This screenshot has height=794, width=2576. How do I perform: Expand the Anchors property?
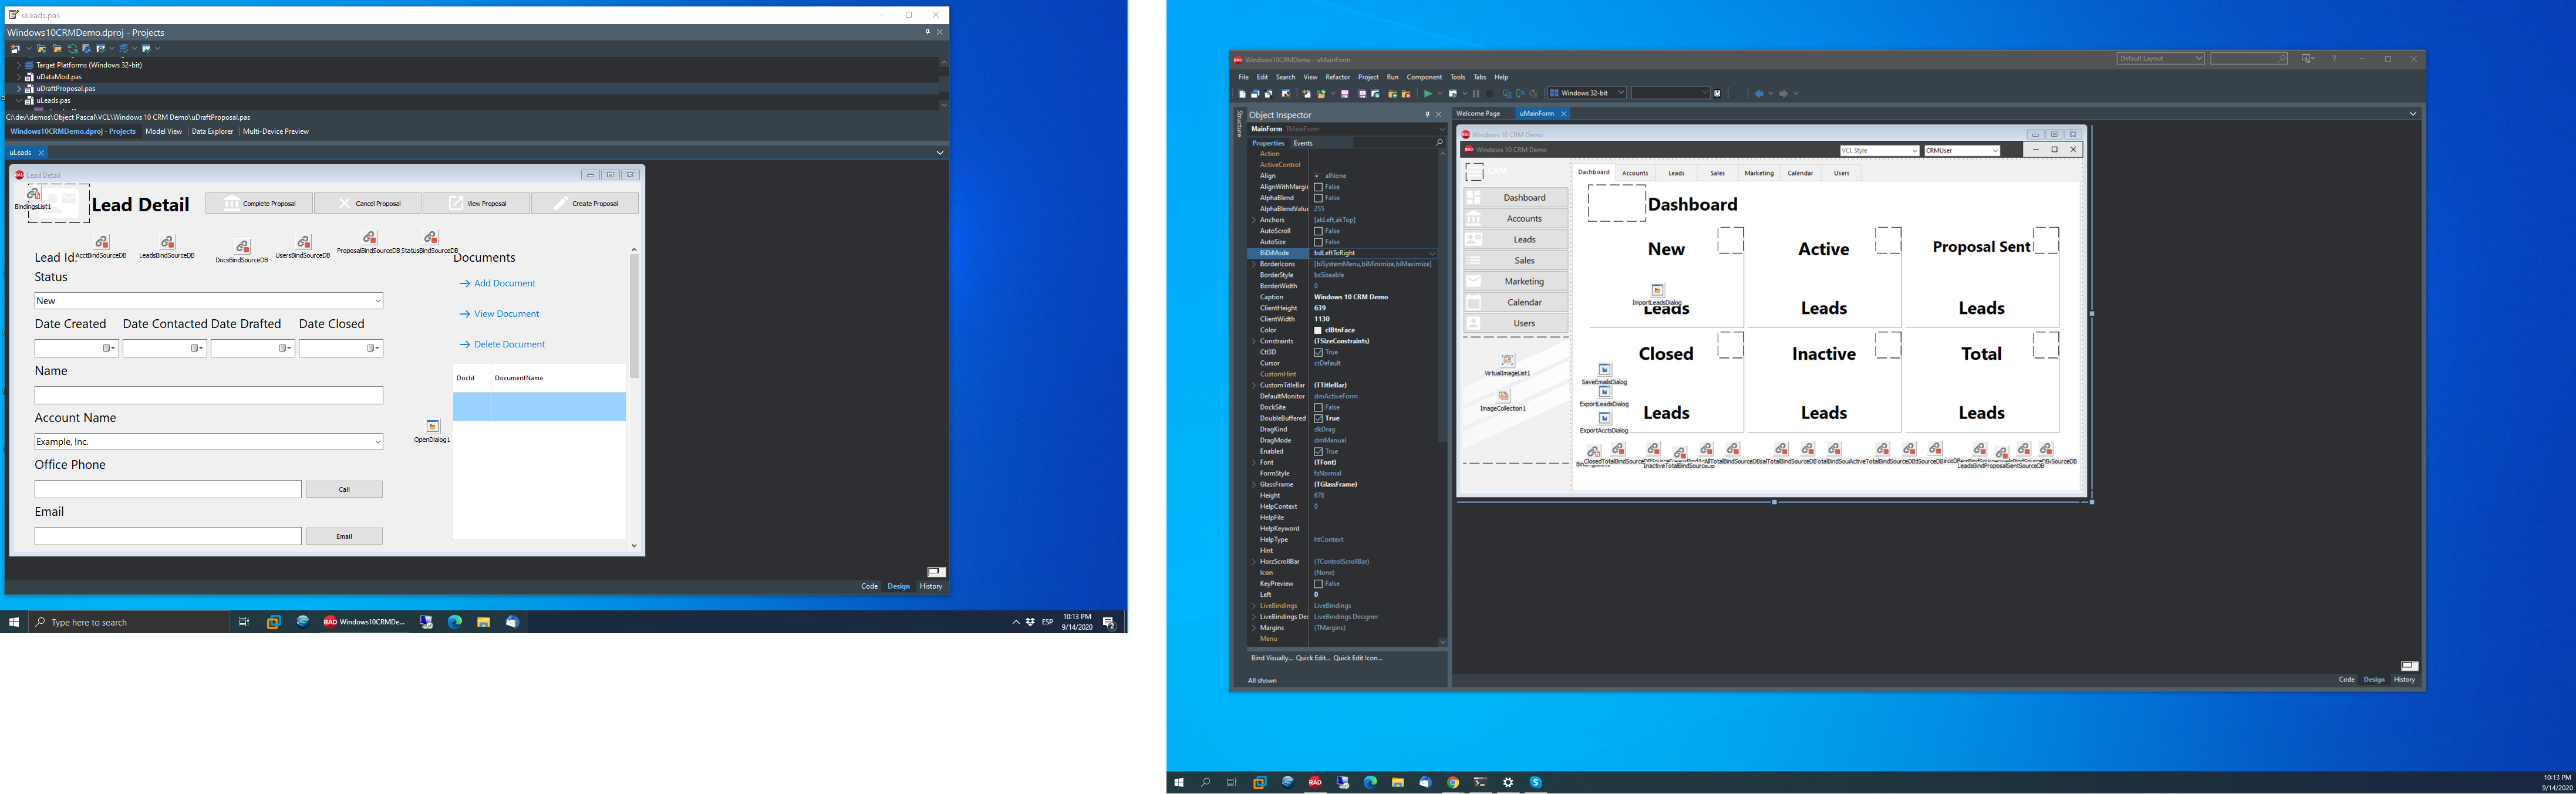(x=1254, y=220)
